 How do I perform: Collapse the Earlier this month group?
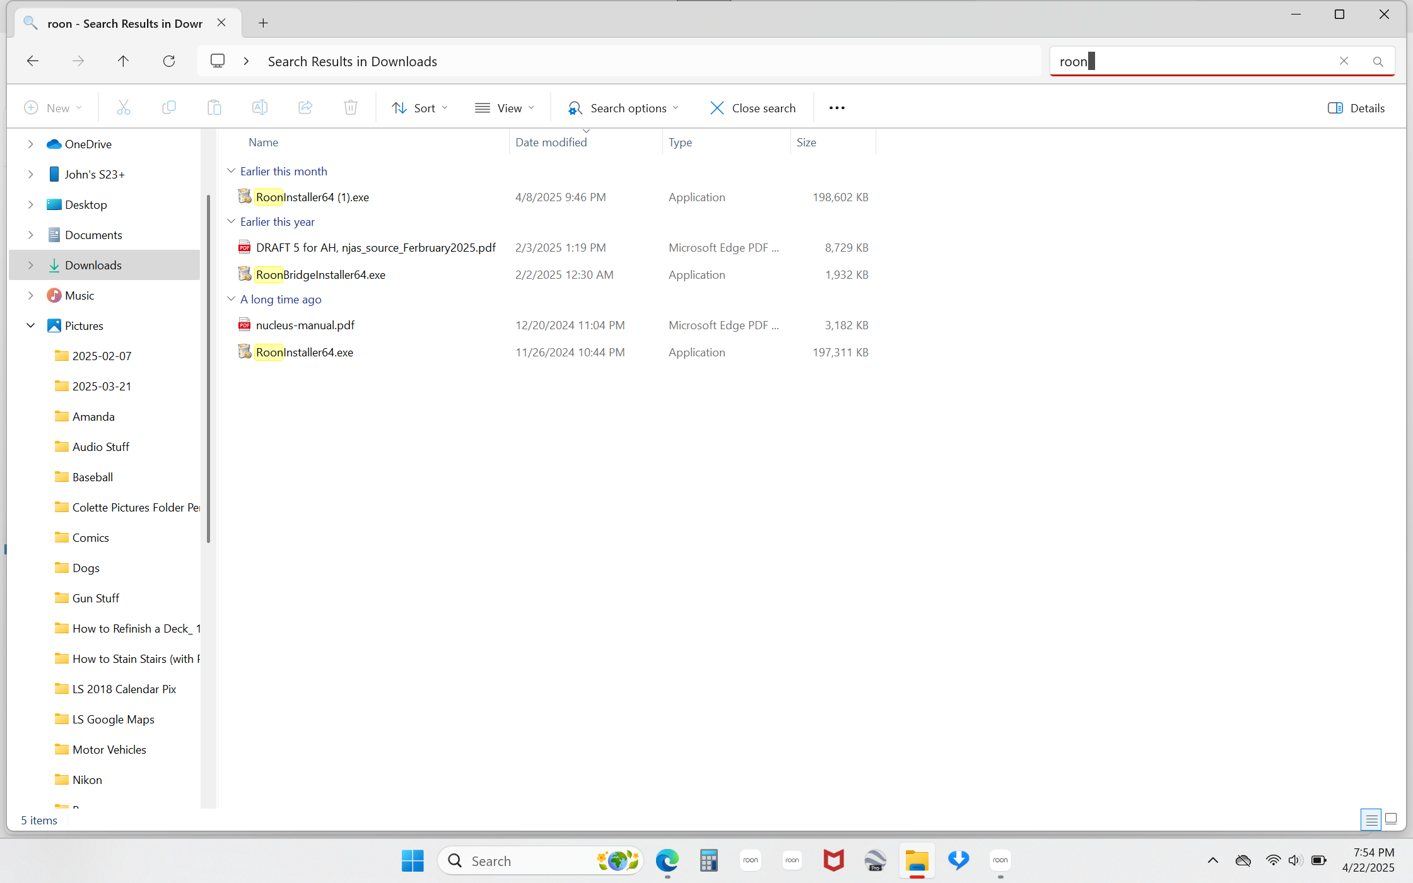click(231, 171)
